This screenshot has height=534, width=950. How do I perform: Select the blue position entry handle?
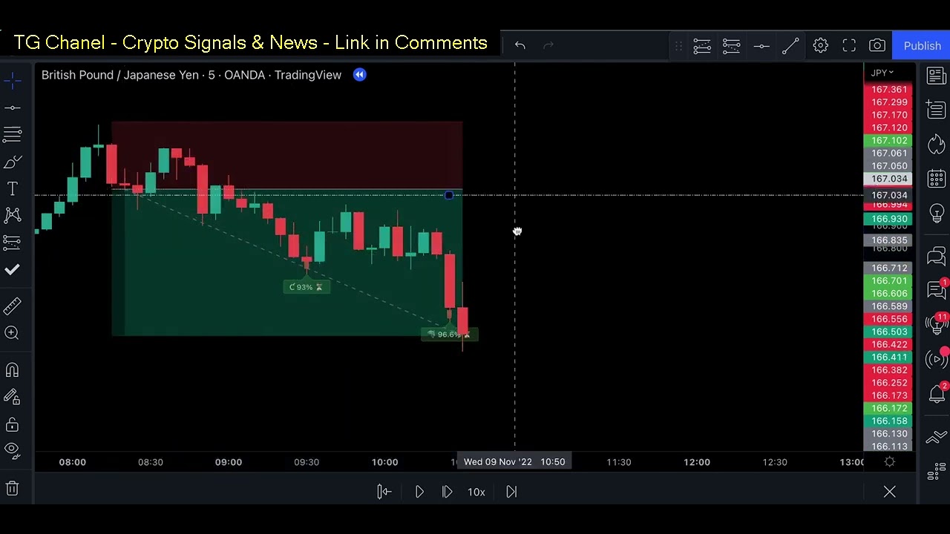click(x=448, y=195)
